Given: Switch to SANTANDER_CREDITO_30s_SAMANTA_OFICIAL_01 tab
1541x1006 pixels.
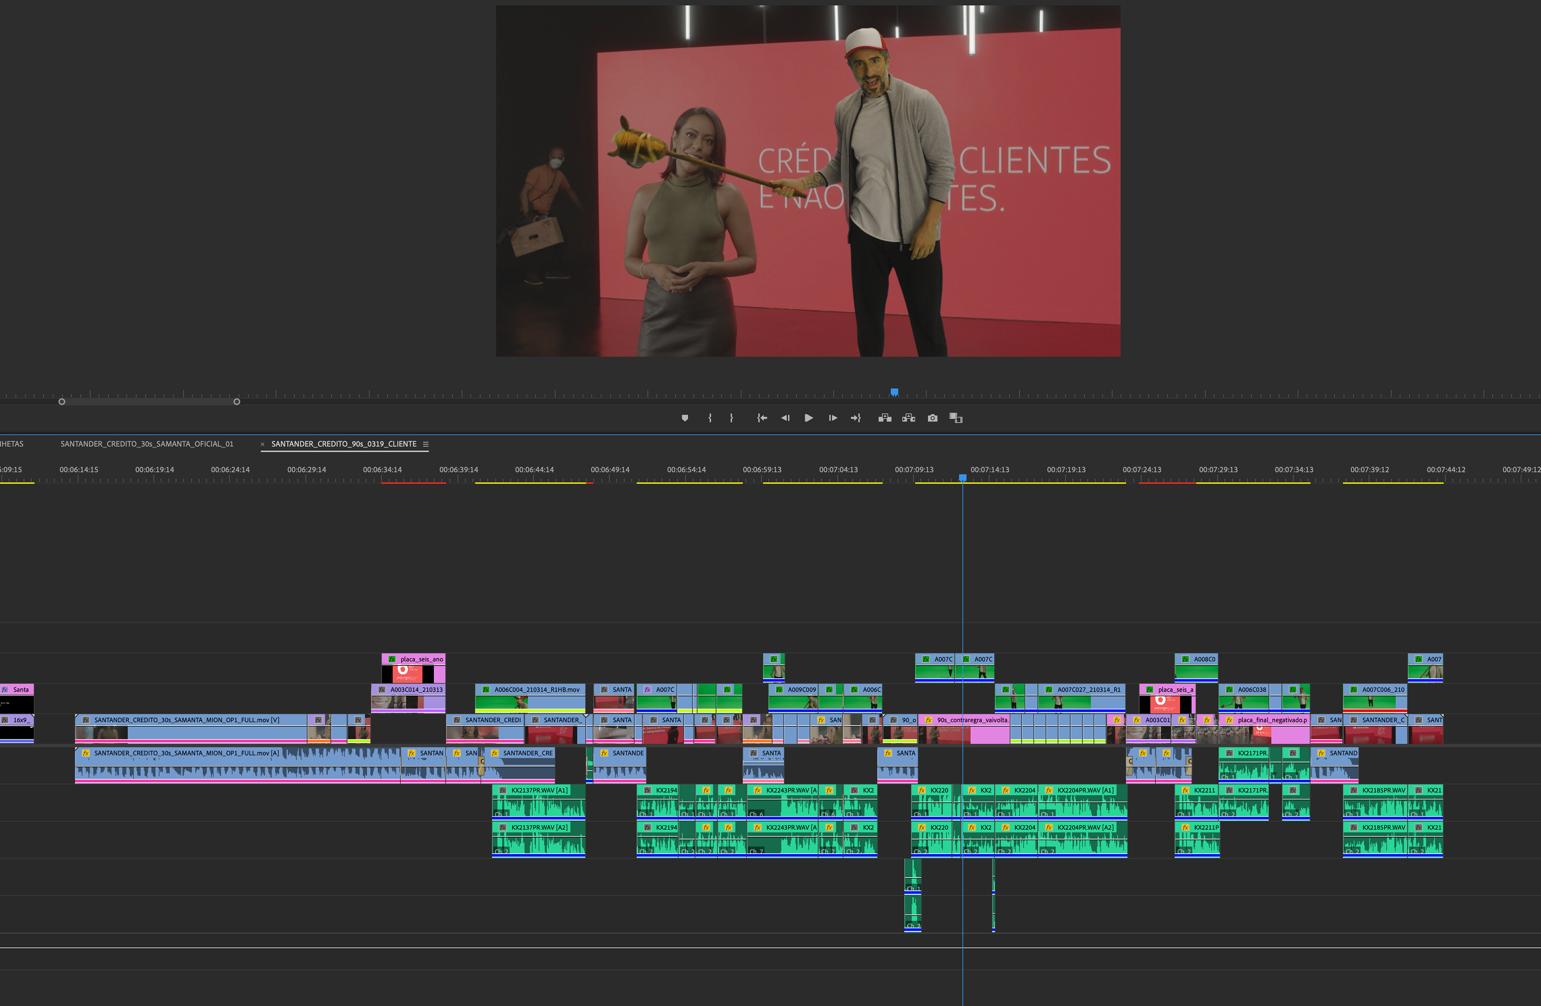Looking at the screenshot, I should [147, 444].
